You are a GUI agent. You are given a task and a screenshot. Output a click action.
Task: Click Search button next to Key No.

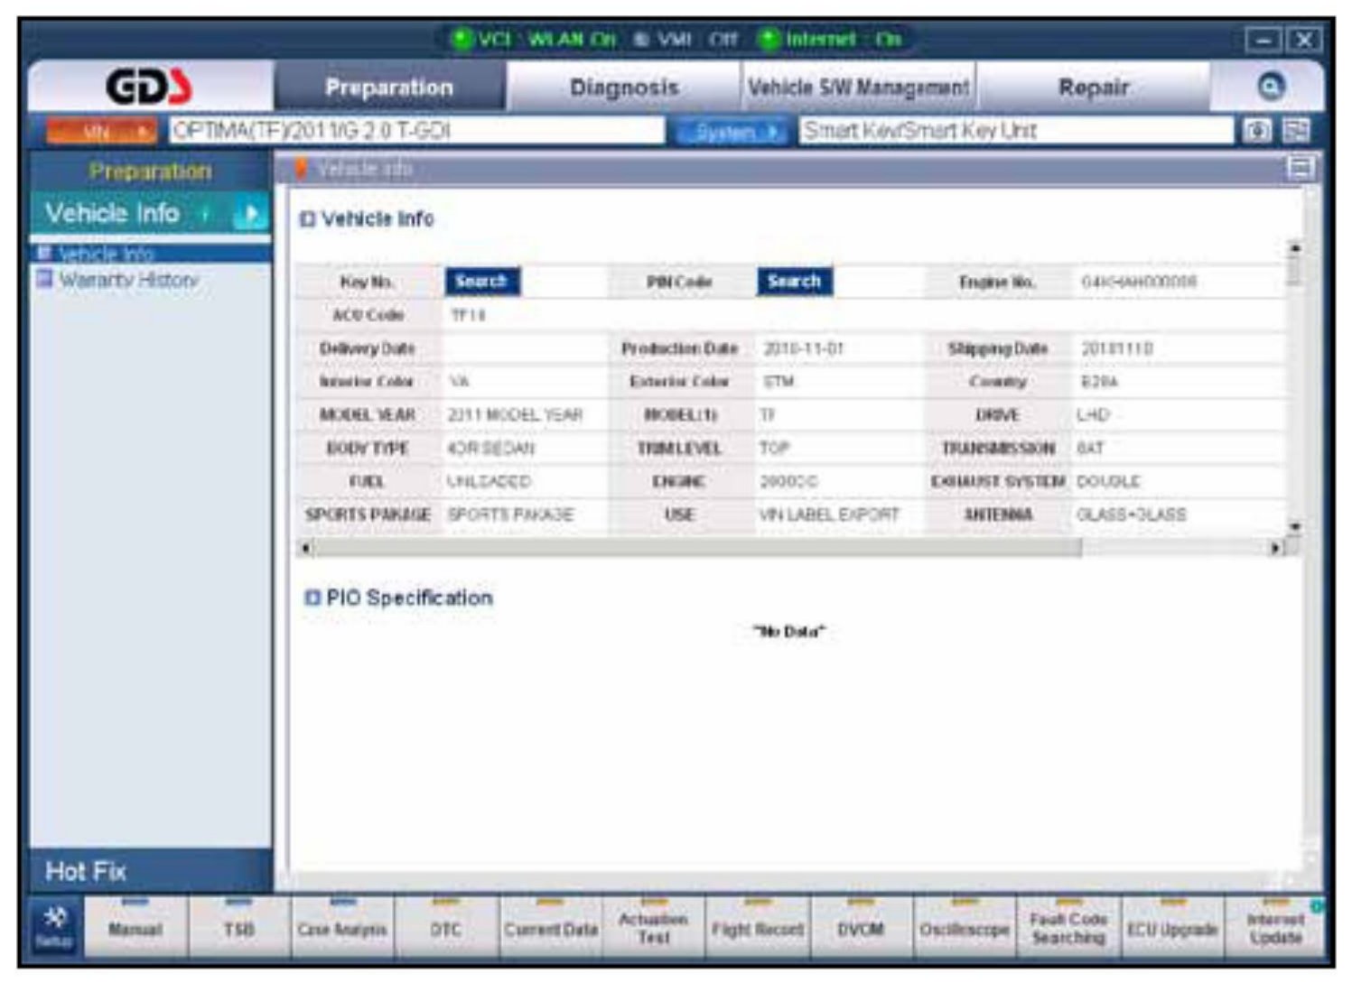[481, 282]
